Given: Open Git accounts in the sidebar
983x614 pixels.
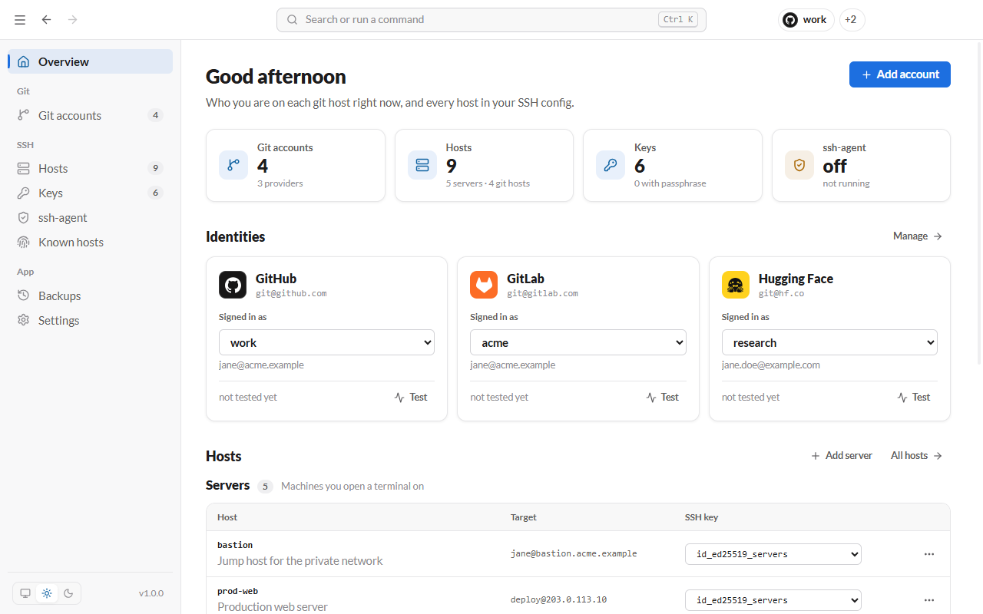Looking at the screenshot, I should coord(91,115).
